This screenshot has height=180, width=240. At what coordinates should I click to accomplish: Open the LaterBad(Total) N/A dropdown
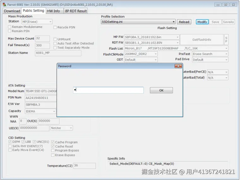(x=218, y=78)
